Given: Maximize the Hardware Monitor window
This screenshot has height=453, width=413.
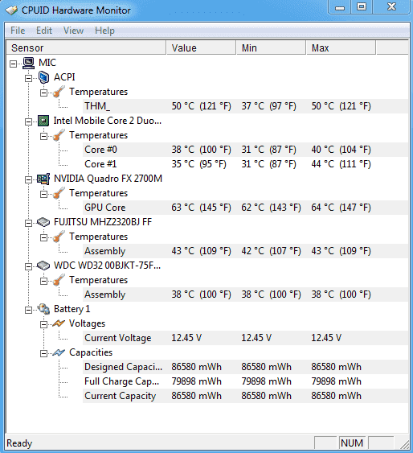Looking at the screenshot, I should (x=362, y=7).
